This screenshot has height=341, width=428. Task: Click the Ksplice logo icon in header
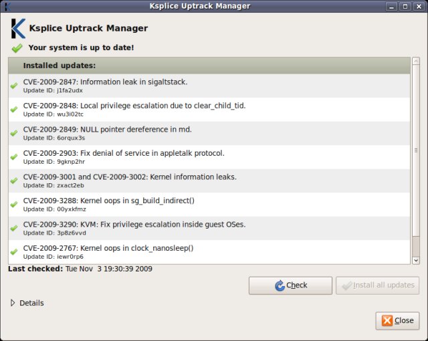[18, 29]
